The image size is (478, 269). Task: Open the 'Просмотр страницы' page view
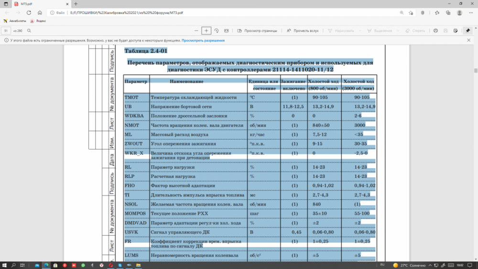[257, 31]
